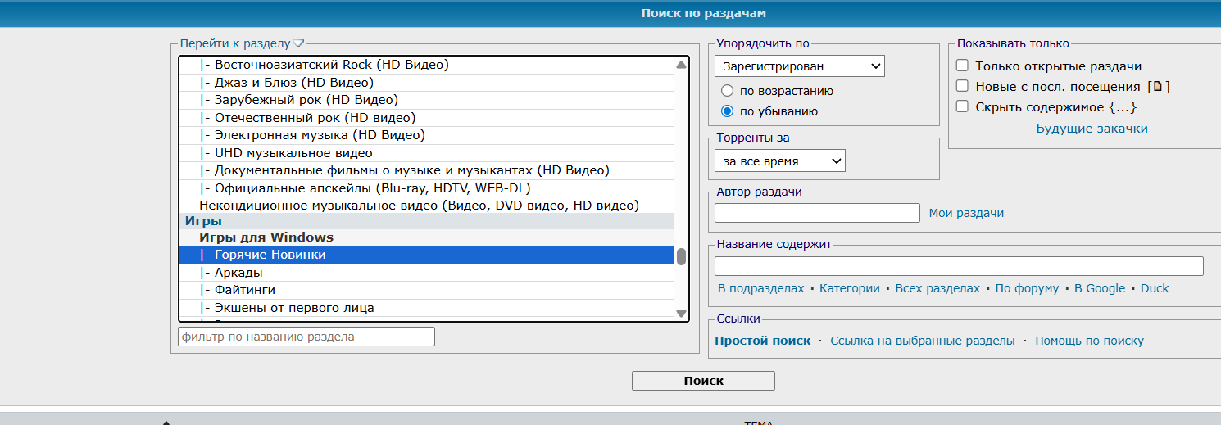The height and width of the screenshot is (425, 1221).
Task: Click the triangle icon beside "Перейти к разделу"
Action: coord(298,43)
